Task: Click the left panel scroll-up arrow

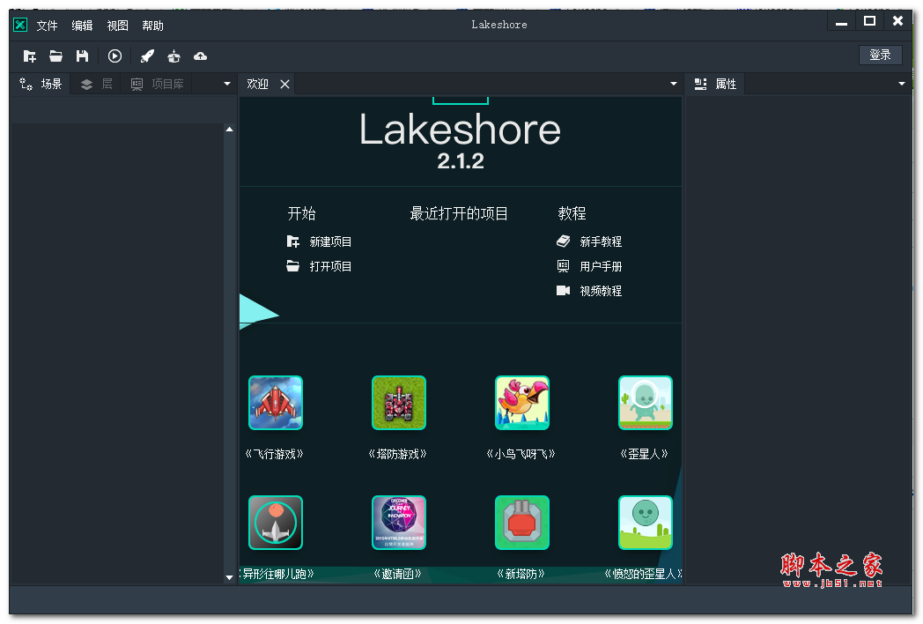Action: (230, 129)
